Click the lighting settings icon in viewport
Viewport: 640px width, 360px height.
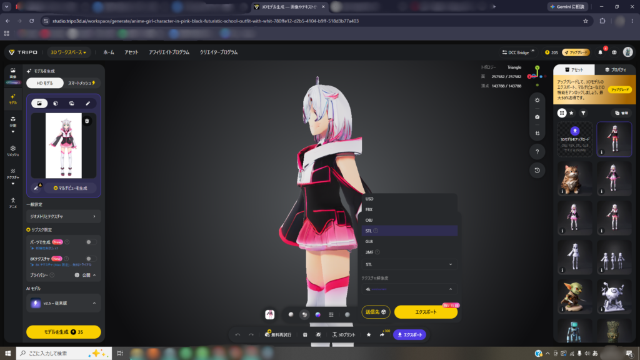pos(537,100)
